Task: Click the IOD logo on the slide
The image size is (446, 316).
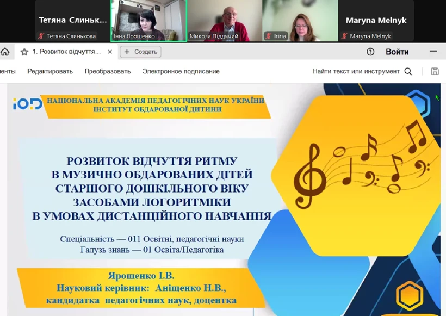Action: pyautogui.click(x=27, y=103)
